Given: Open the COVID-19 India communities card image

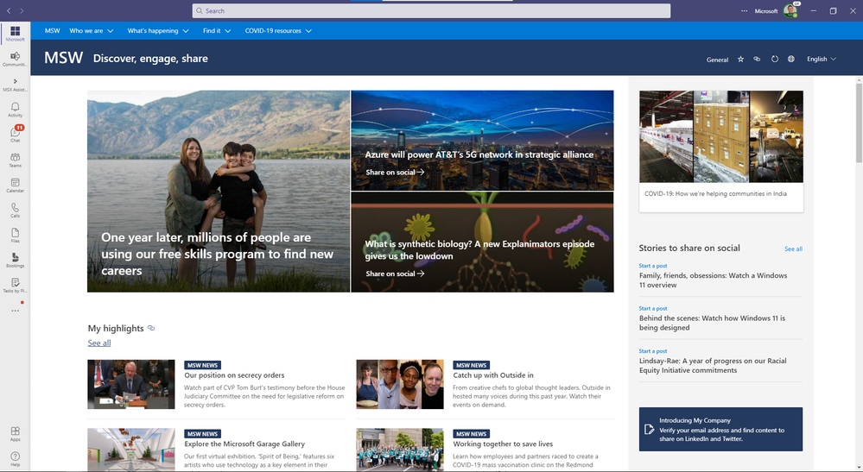Looking at the screenshot, I should (721, 136).
